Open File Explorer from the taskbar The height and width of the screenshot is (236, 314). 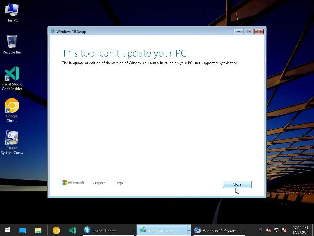[x=38, y=230]
